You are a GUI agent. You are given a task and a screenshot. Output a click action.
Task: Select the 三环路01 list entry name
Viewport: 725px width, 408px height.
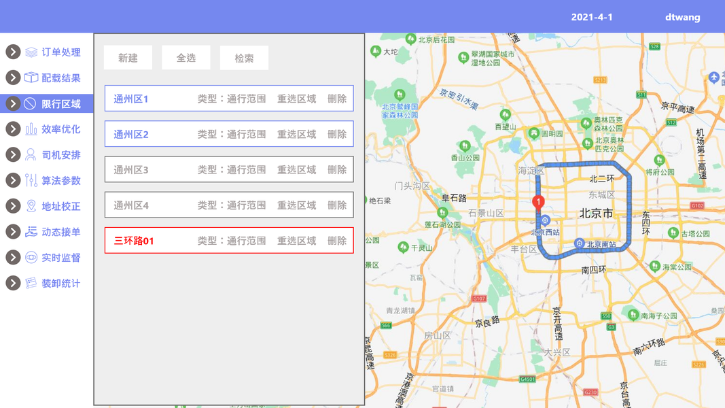point(134,241)
